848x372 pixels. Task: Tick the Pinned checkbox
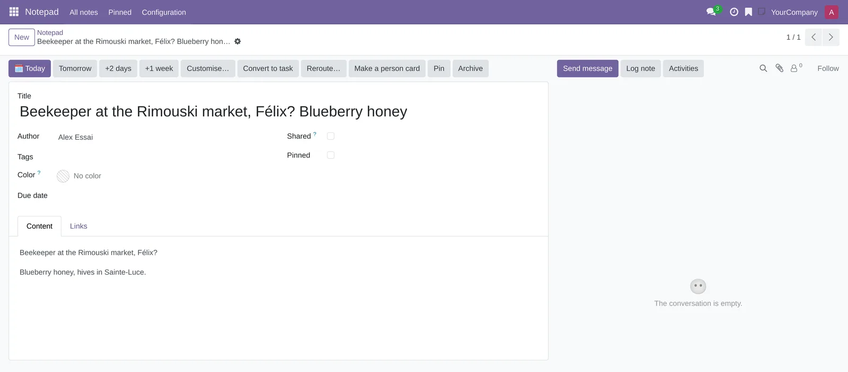331,155
